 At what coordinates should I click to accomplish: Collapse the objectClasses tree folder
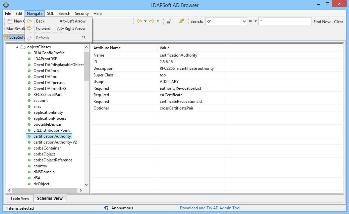pos(17,47)
